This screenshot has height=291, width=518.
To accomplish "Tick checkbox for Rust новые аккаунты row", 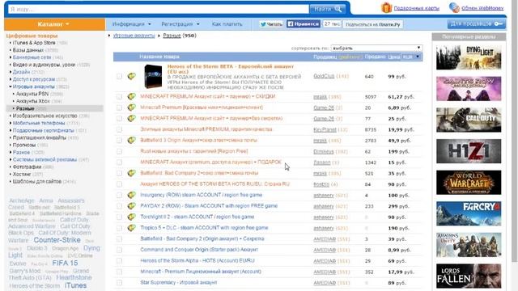I will 119,151.
